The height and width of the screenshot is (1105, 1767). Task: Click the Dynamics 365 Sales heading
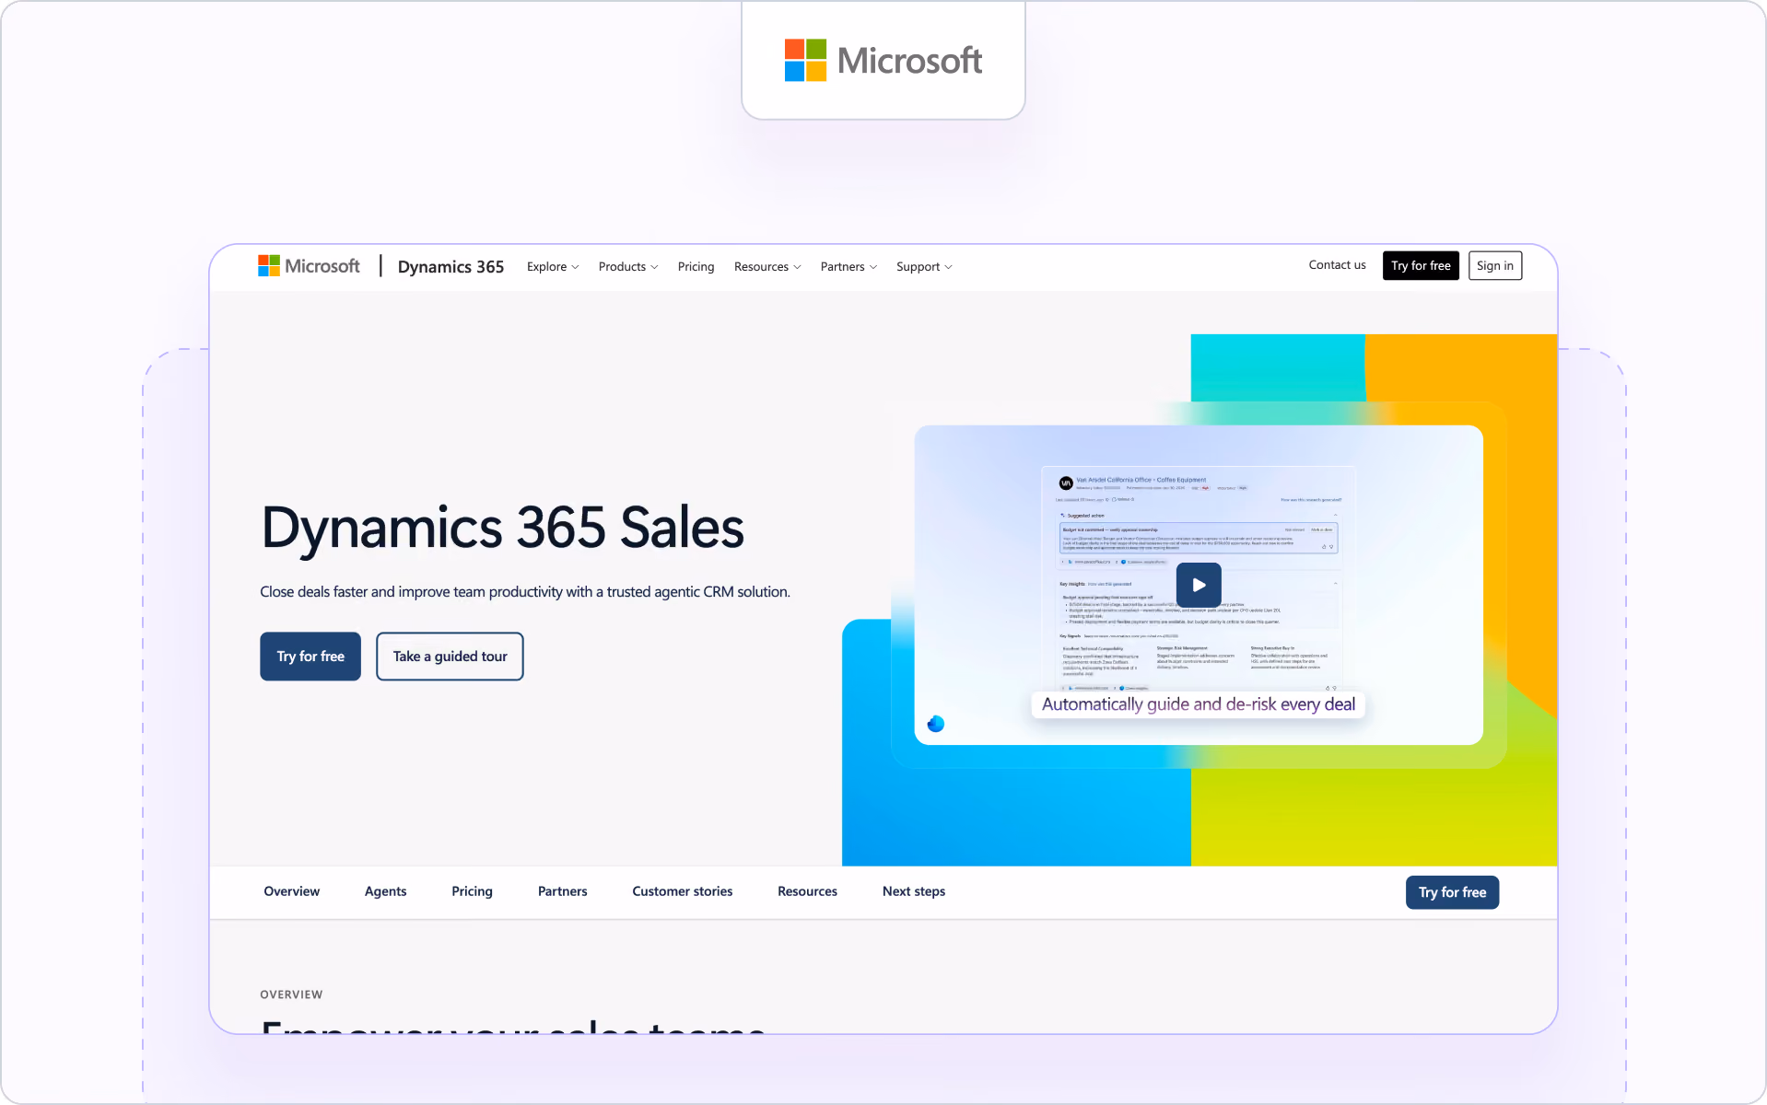coord(503,528)
